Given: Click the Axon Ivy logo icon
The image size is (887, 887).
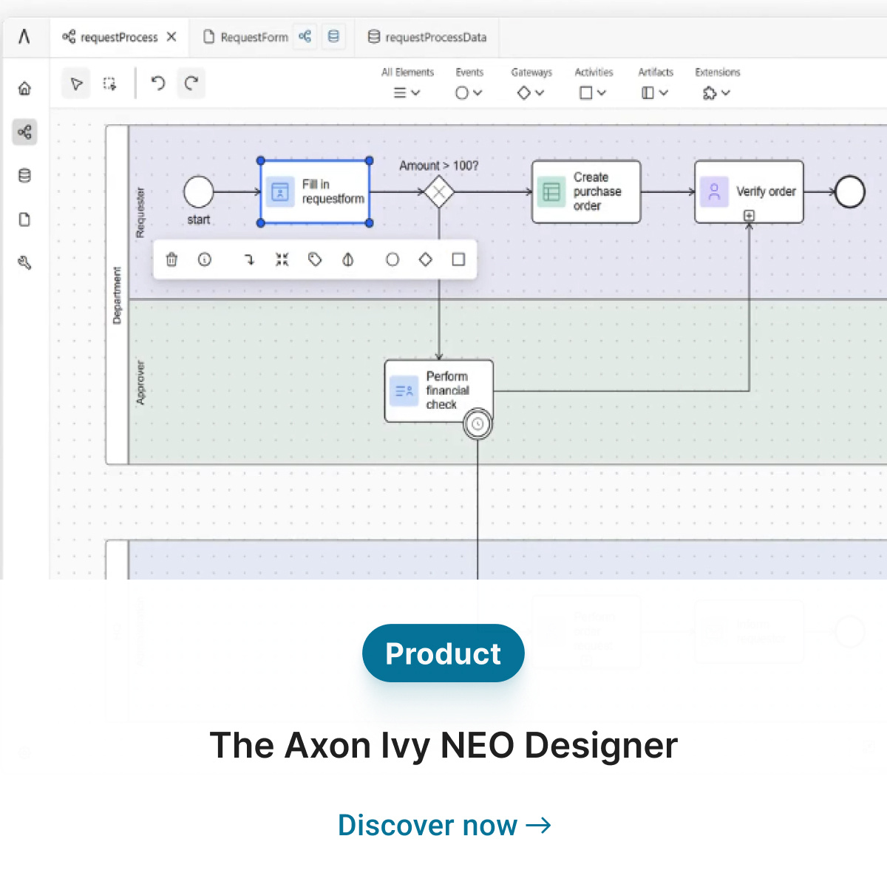Looking at the screenshot, I should pos(24,36).
